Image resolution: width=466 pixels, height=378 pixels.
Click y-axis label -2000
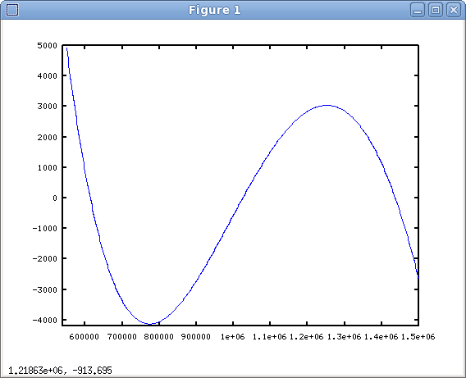(45, 259)
